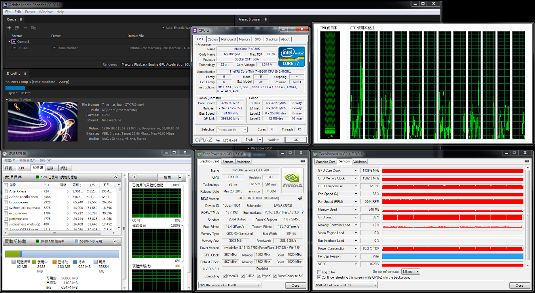
Task: Open the time machine preset dropdown
Action: click(55, 48)
